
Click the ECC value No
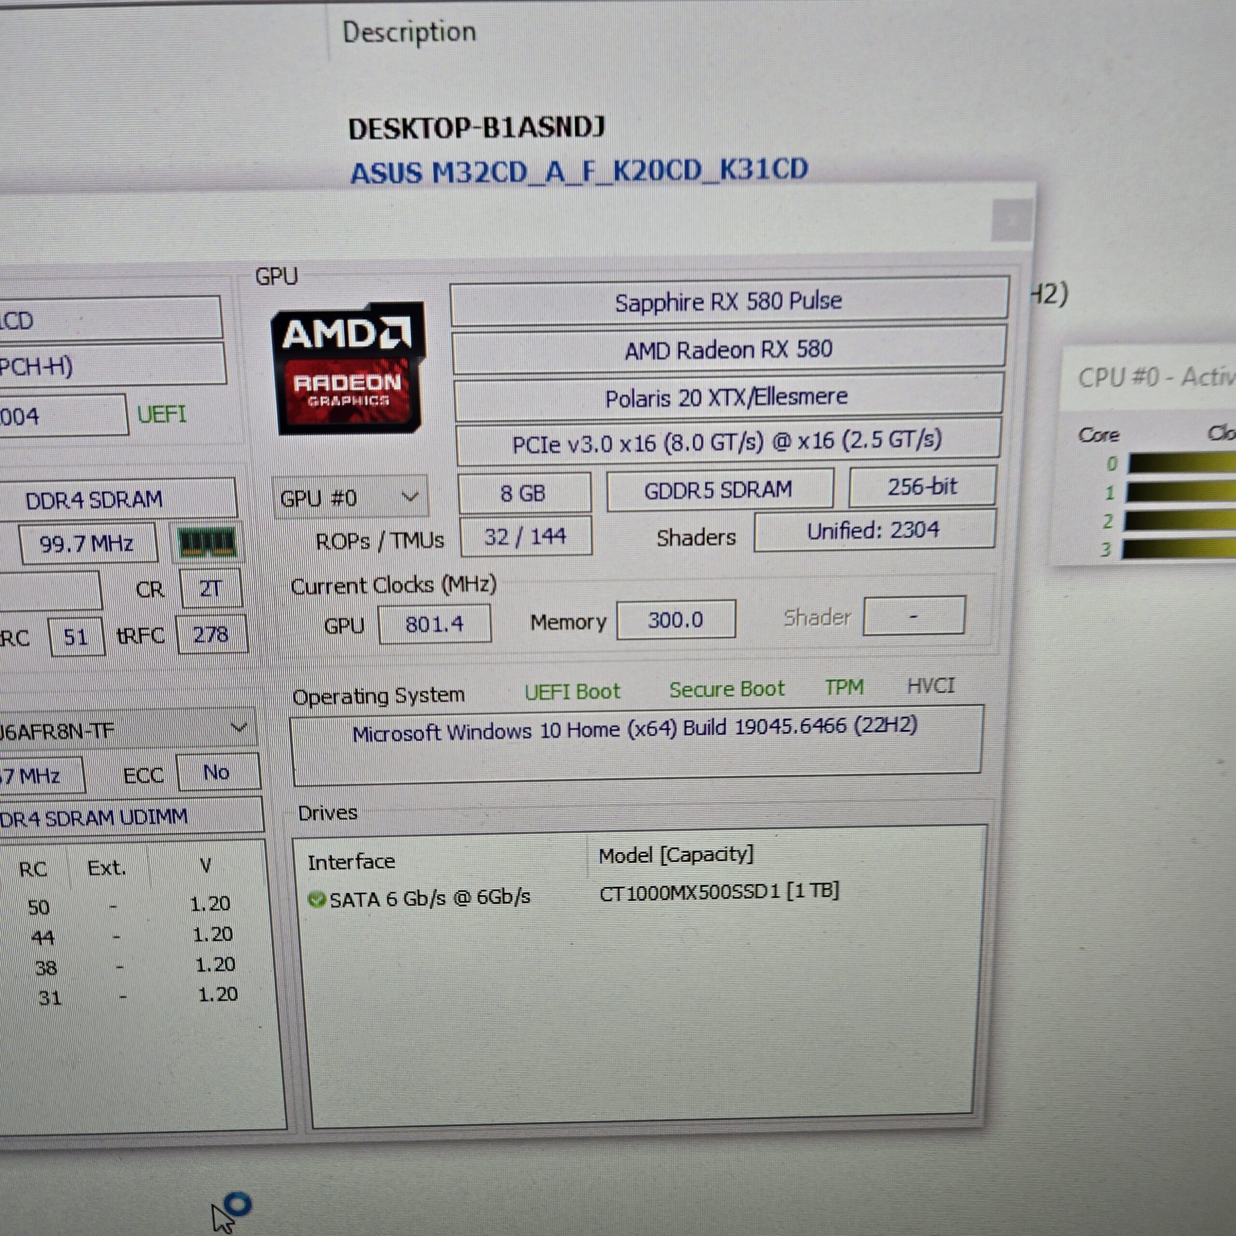[218, 772]
